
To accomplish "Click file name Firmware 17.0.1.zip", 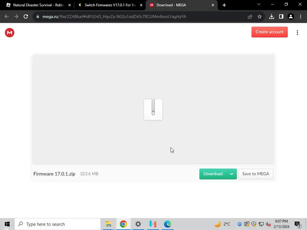I will pyautogui.click(x=54, y=174).
